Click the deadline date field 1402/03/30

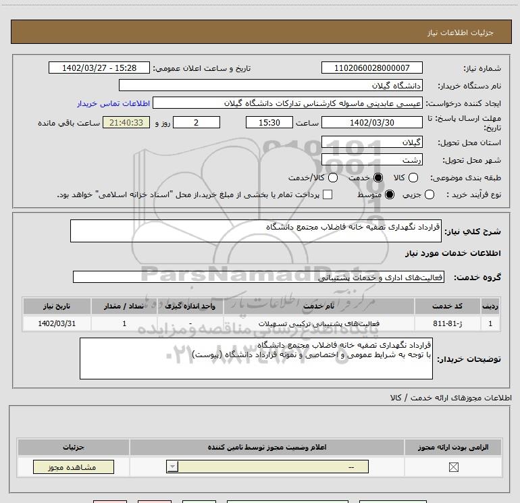[371, 122]
